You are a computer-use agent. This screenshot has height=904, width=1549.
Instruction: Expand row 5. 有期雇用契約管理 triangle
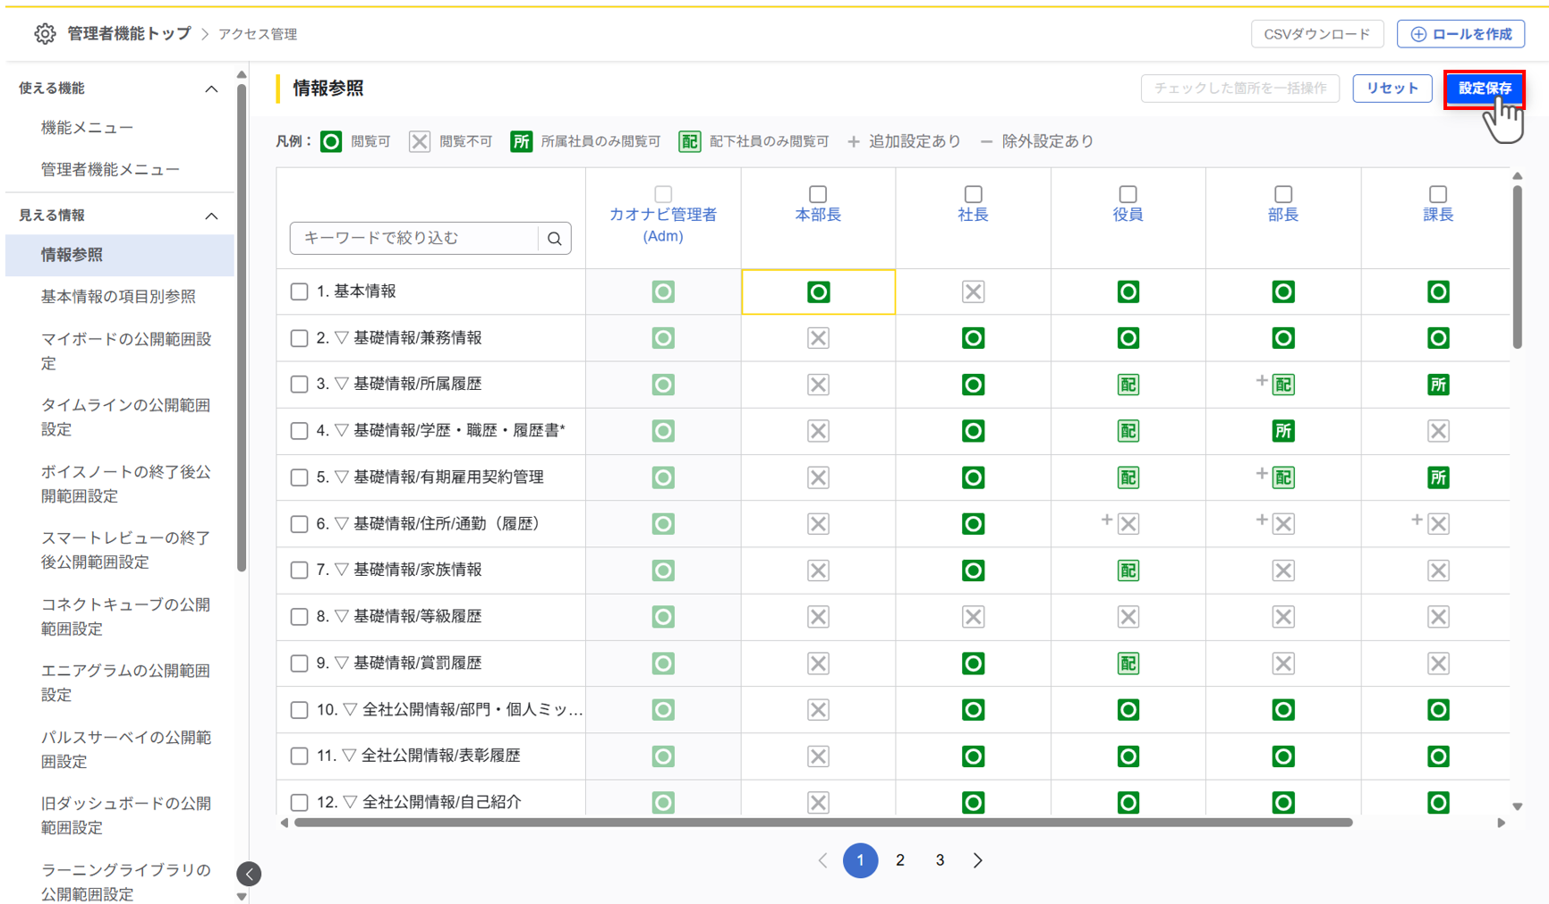pyautogui.click(x=341, y=477)
